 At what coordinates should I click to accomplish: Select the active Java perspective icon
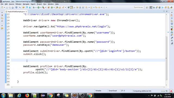pyautogui.click(x=151, y=7)
